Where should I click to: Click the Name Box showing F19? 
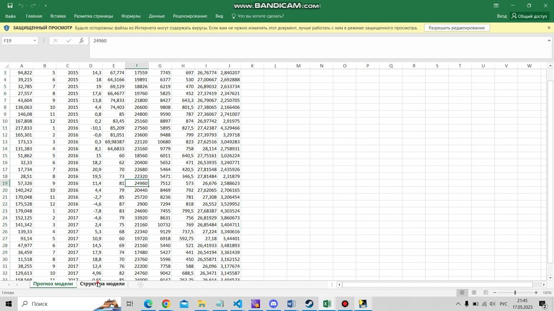[16, 41]
